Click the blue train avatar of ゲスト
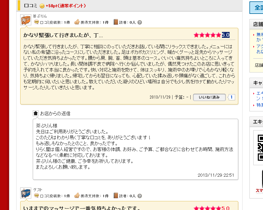 pos(26,193)
